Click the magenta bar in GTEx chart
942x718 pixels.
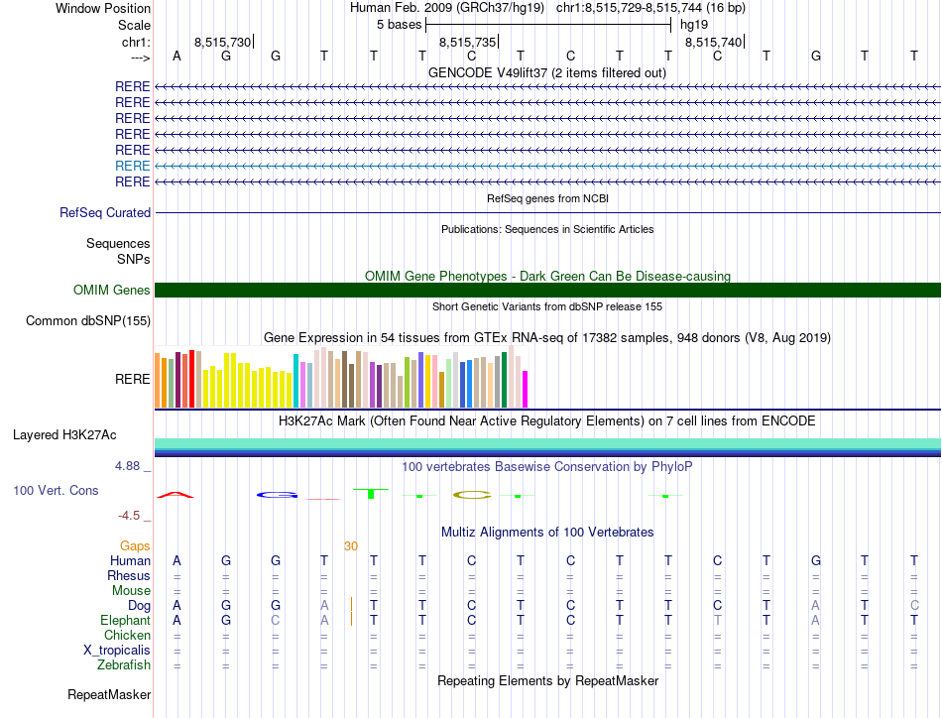526,390
